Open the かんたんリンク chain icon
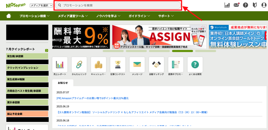This screenshot has width=268, height=130. click(79, 64)
